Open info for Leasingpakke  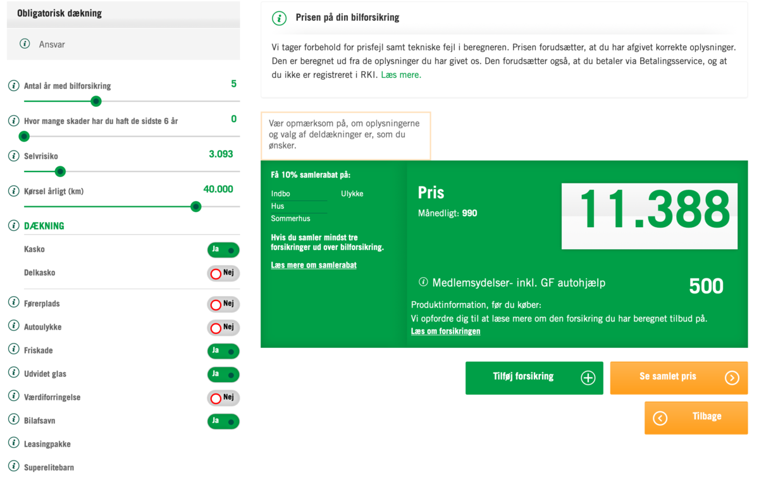[13, 443]
